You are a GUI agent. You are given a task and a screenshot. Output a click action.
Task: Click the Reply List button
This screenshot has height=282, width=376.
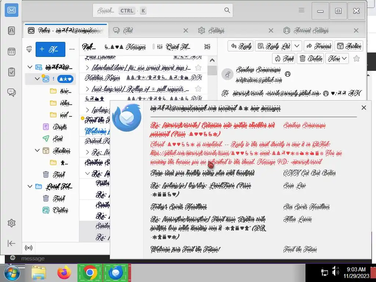tap(273, 46)
